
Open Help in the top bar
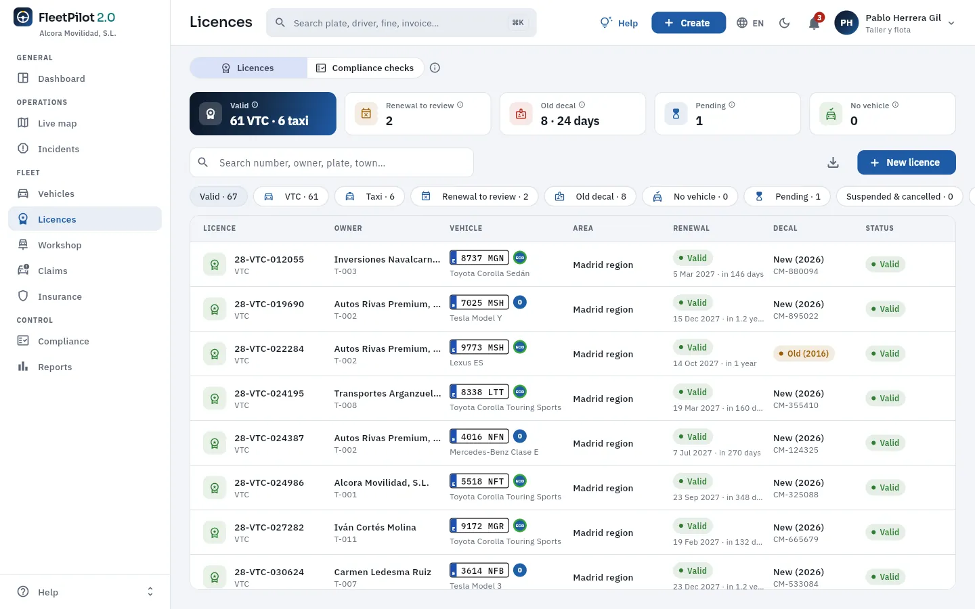[619, 23]
